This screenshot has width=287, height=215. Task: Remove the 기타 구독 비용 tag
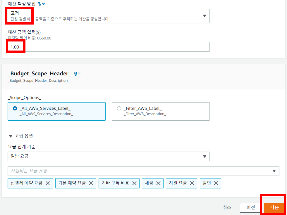[x=134, y=183]
